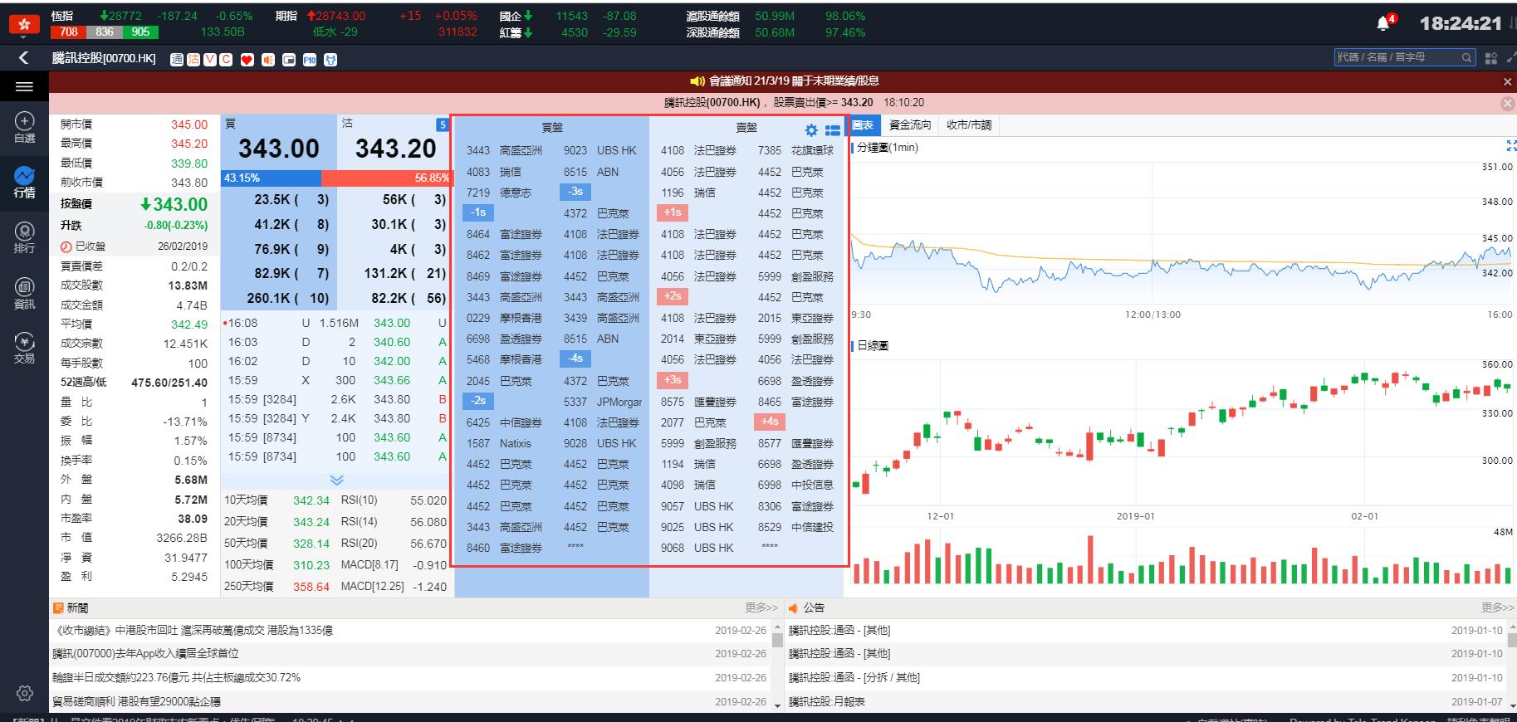Open broker queue settings gear icon
This screenshot has width=1517, height=722.
[811, 130]
